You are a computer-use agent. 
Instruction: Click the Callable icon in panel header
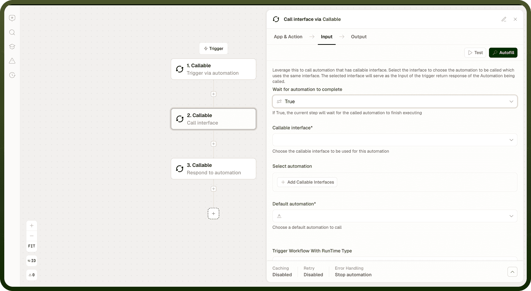[x=276, y=19]
